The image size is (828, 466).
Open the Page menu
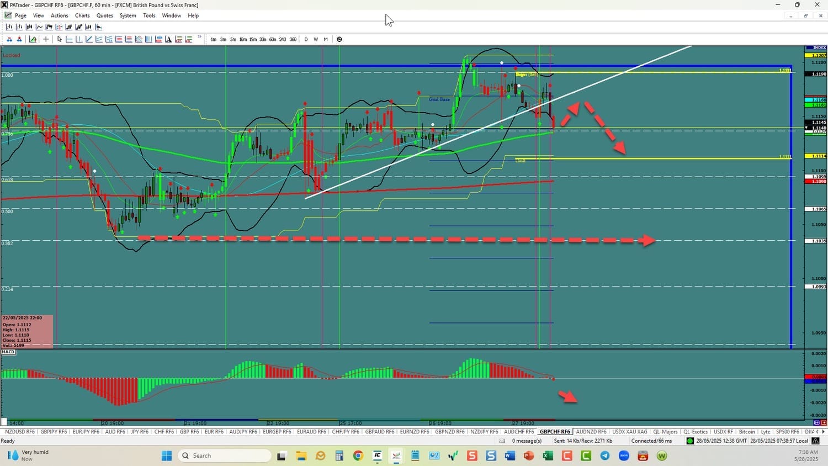(x=21, y=15)
